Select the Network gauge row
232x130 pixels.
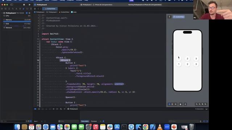[17, 28]
